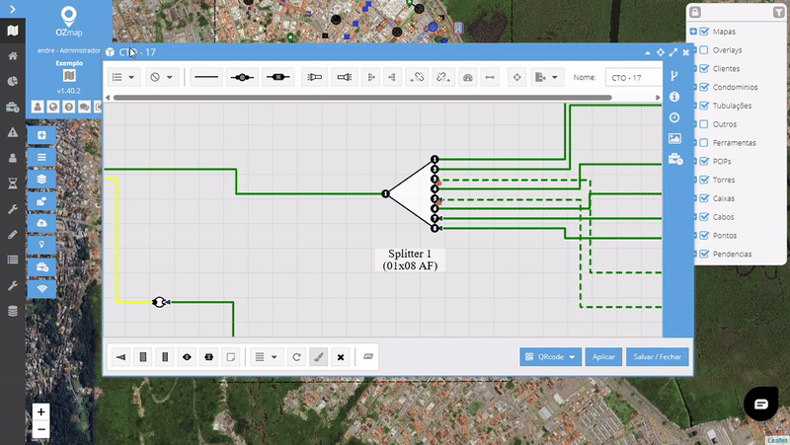Toggle the Clientes layer checkbox

coord(704,69)
